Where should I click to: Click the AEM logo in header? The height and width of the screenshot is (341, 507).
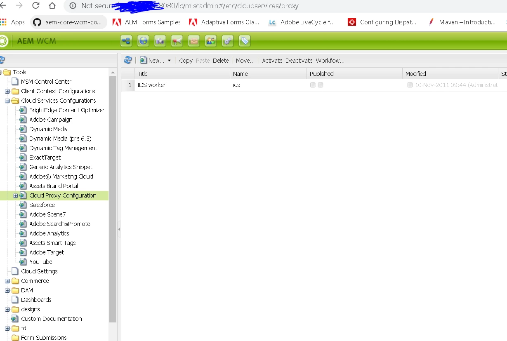(x=3, y=41)
